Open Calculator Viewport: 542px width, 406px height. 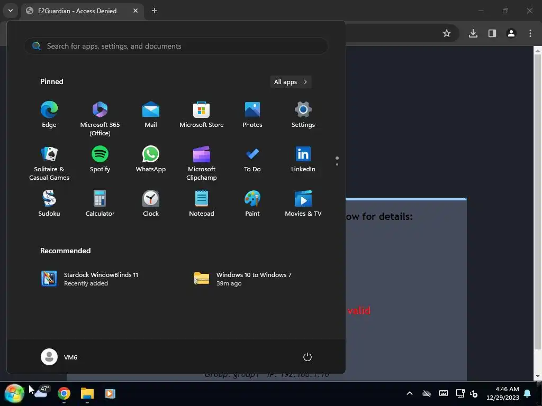[100, 204]
